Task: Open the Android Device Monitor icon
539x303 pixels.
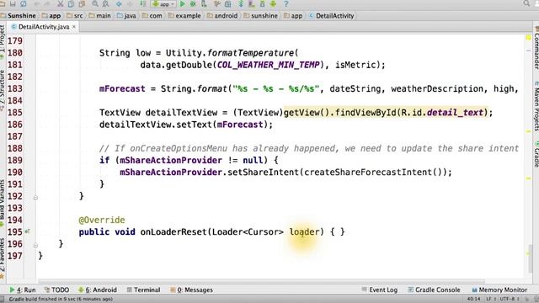Action: (273, 3)
